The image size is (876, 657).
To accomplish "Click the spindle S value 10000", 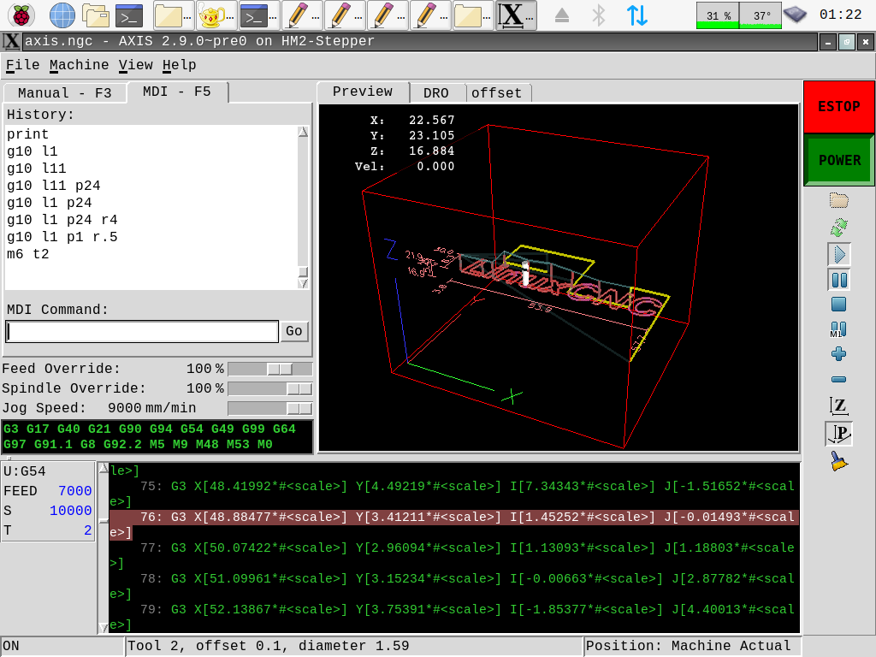I will (x=70, y=511).
